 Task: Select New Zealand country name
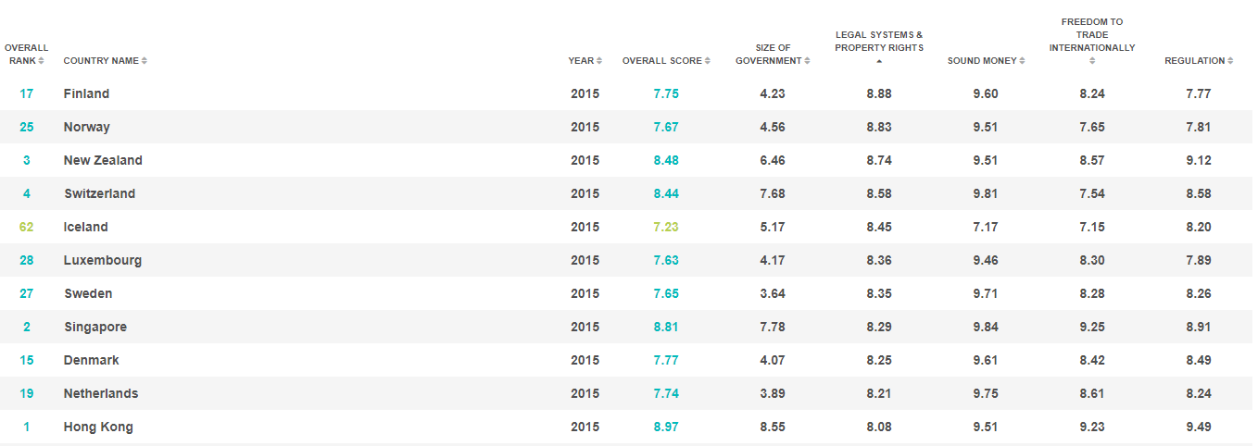(x=103, y=160)
